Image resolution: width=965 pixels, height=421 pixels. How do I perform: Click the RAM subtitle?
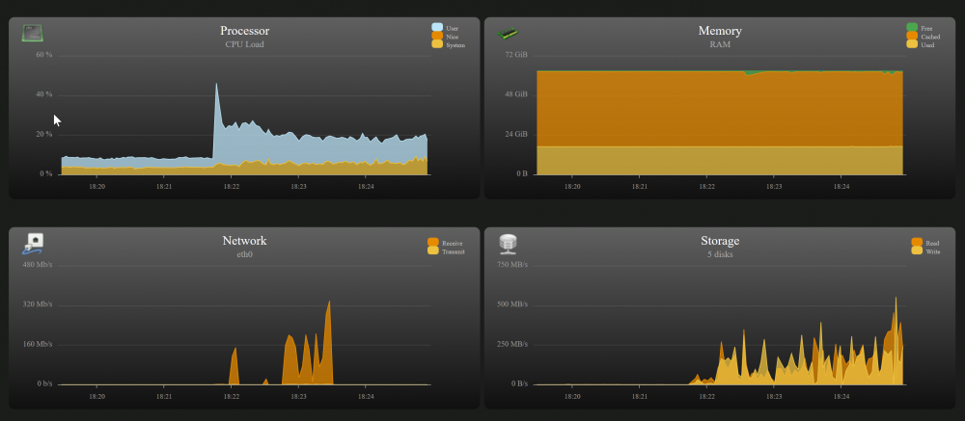720,44
